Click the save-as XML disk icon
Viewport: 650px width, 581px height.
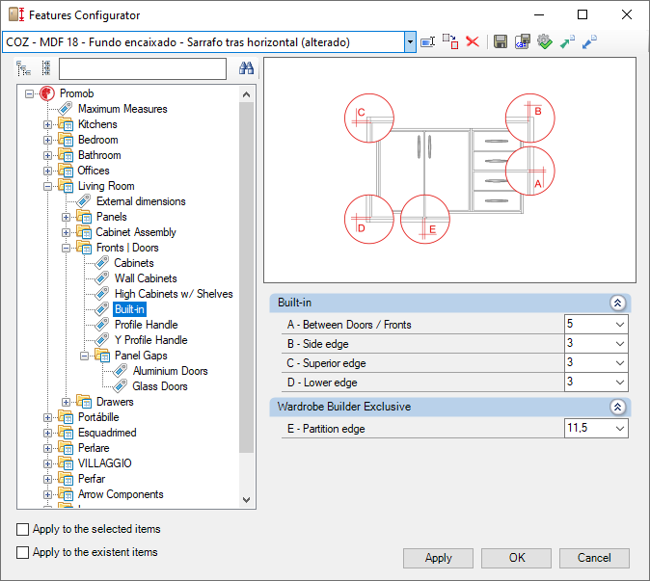coord(523,41)
